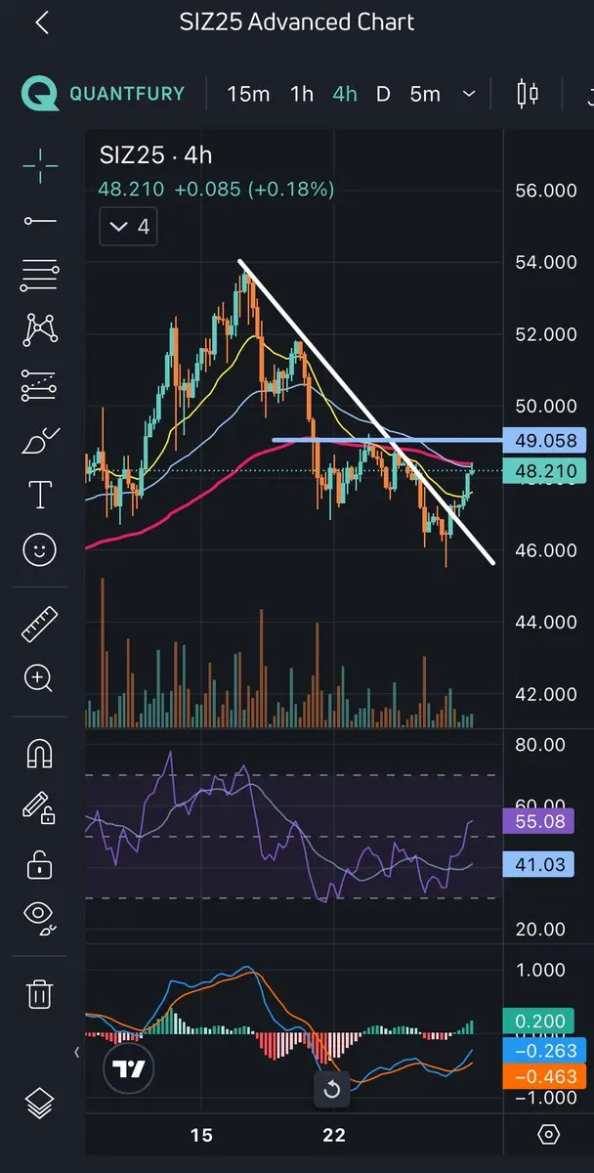Select the crosshair cursor tool
The height and width of the screenshot is (1173, 594).
click(x=40, y=166)
